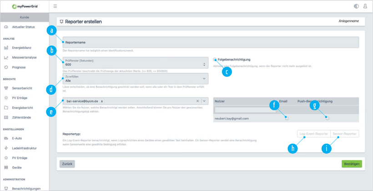Check Push-Benachrichtigung for neubert.kay@gmail.com

327,118
